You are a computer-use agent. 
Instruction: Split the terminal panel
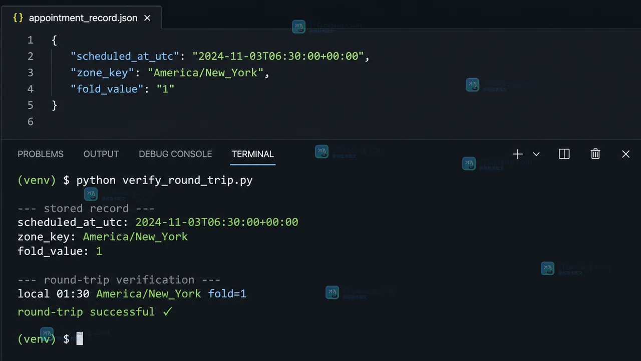coord(564,154)
